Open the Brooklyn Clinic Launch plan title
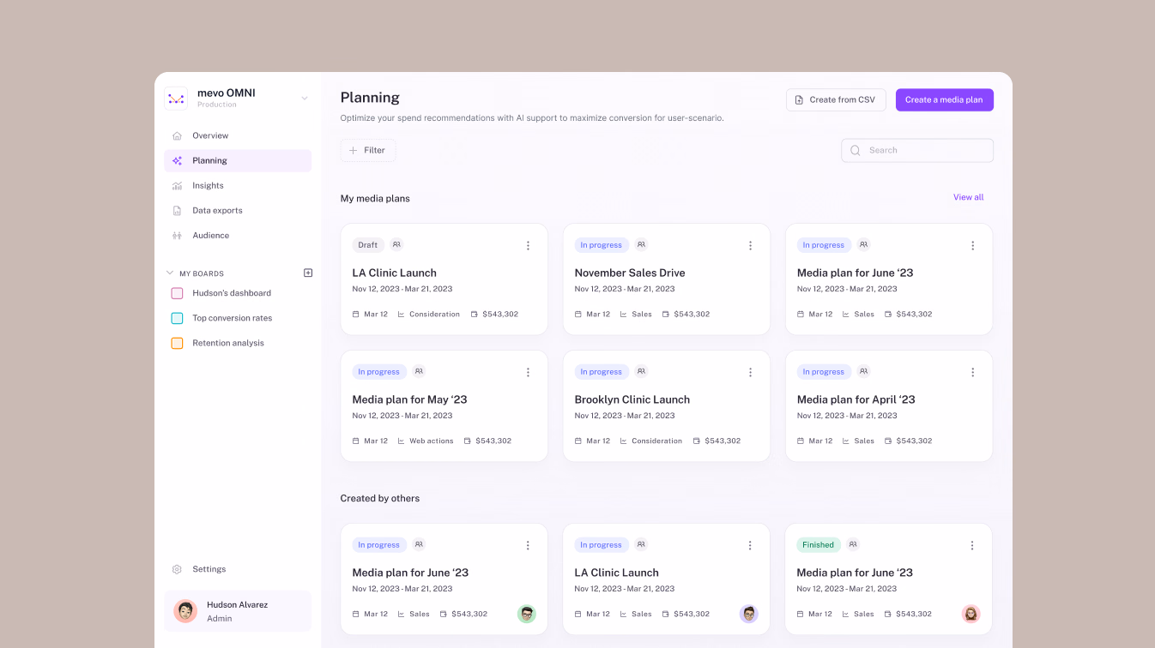Viewport: 1155px width, 648px height. click(x=632, y=399)
